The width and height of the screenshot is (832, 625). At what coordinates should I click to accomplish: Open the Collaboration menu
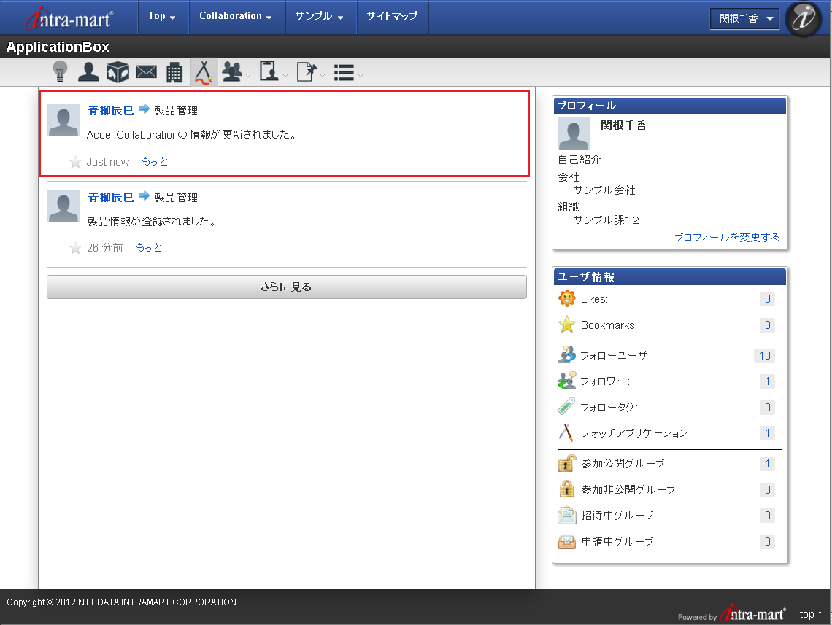(x=236, y=17)
